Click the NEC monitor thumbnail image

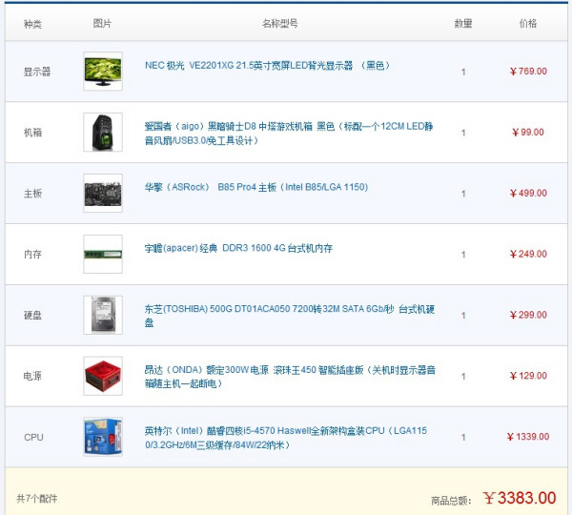[x=103, y=72]
